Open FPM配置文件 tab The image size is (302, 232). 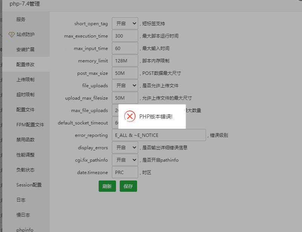[x=30, y=125]
